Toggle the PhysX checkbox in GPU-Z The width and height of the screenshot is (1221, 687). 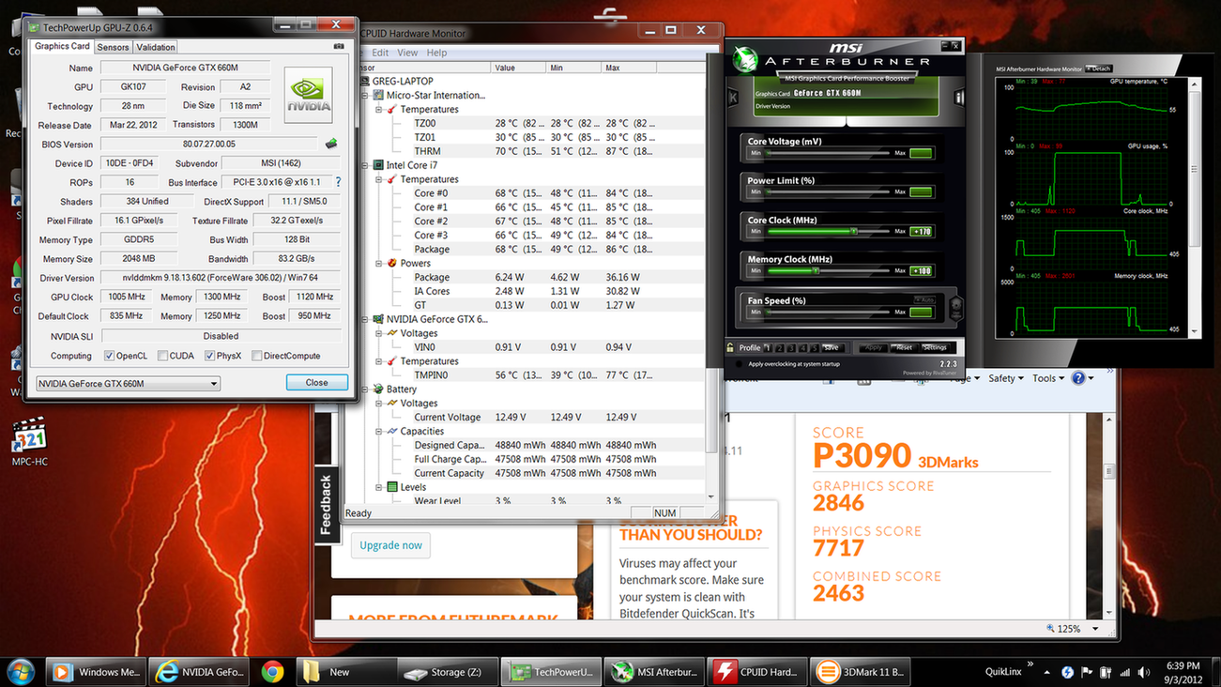[209, 356]
